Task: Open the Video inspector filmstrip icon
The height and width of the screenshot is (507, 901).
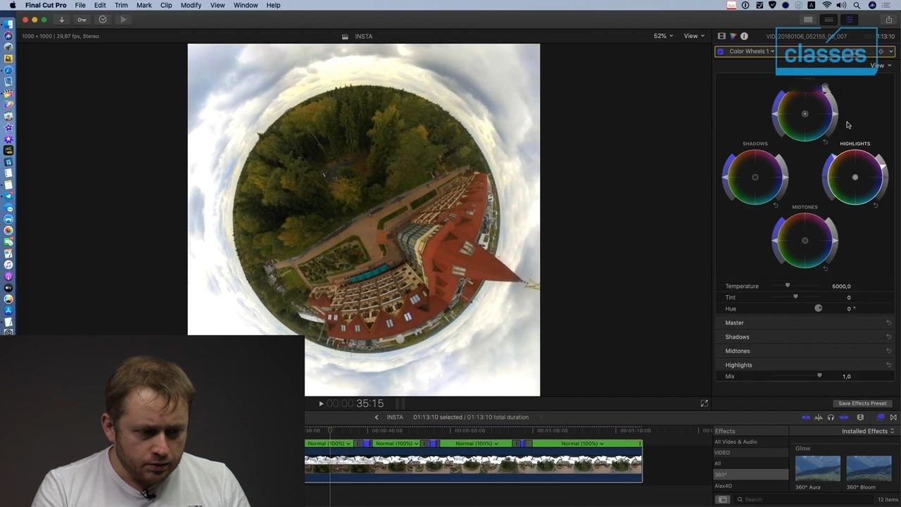Action: pos(722,36)
